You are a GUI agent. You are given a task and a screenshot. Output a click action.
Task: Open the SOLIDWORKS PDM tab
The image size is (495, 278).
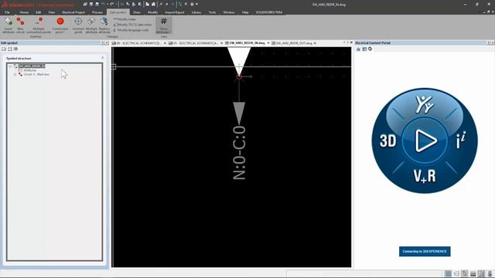click(269, 12)
